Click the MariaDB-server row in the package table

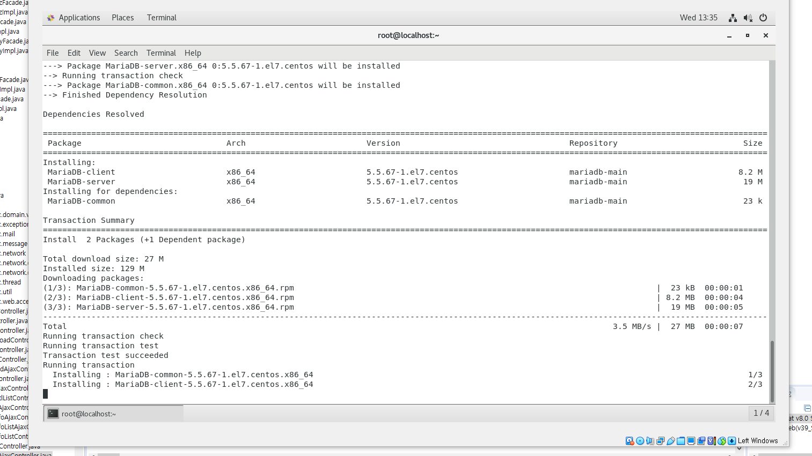click(x=405, y=182)
